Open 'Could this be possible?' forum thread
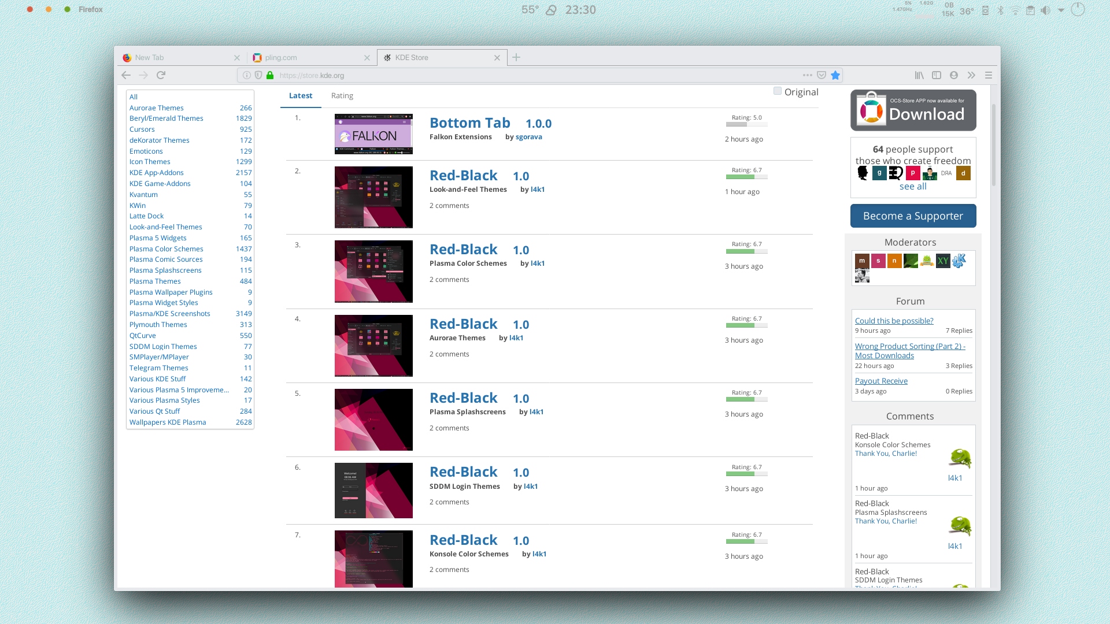The image size is (1110, 624). (x=894, y=321)
